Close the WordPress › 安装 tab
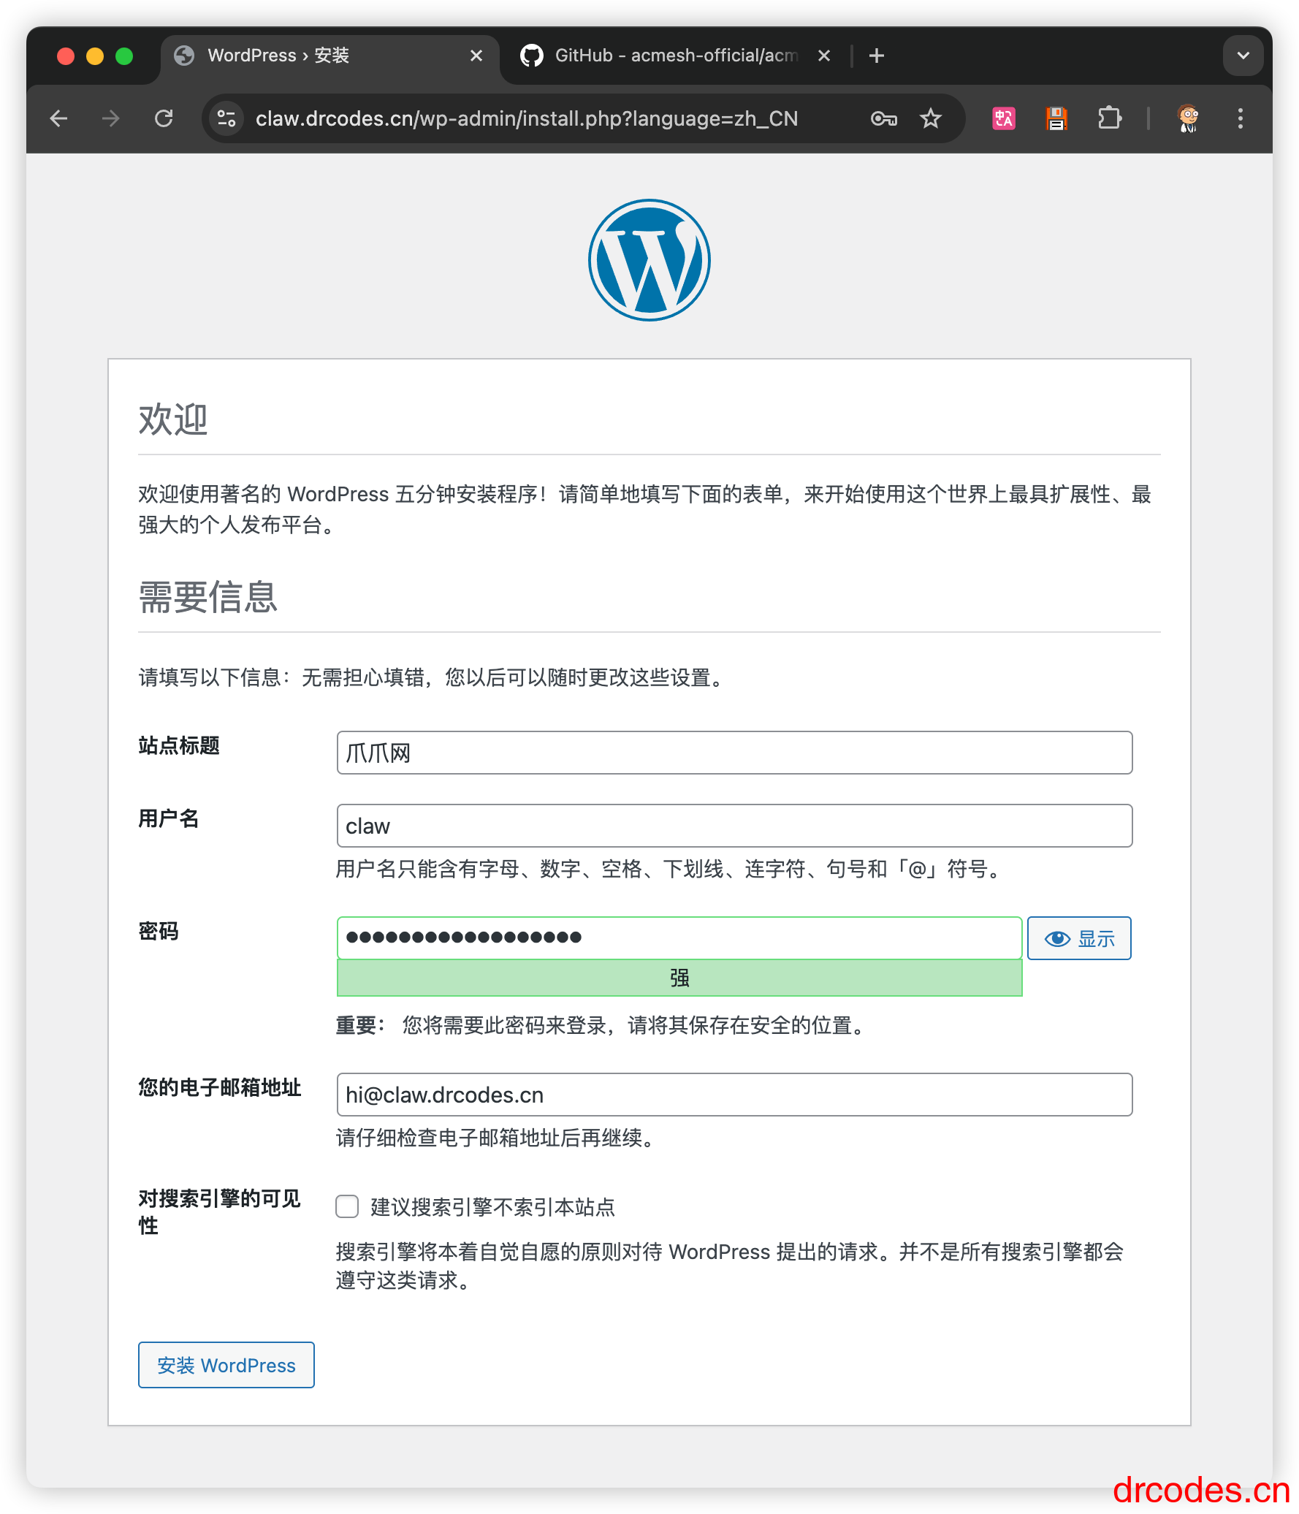The height and width of the screenshot is (1514, 1299). [476, 56]
